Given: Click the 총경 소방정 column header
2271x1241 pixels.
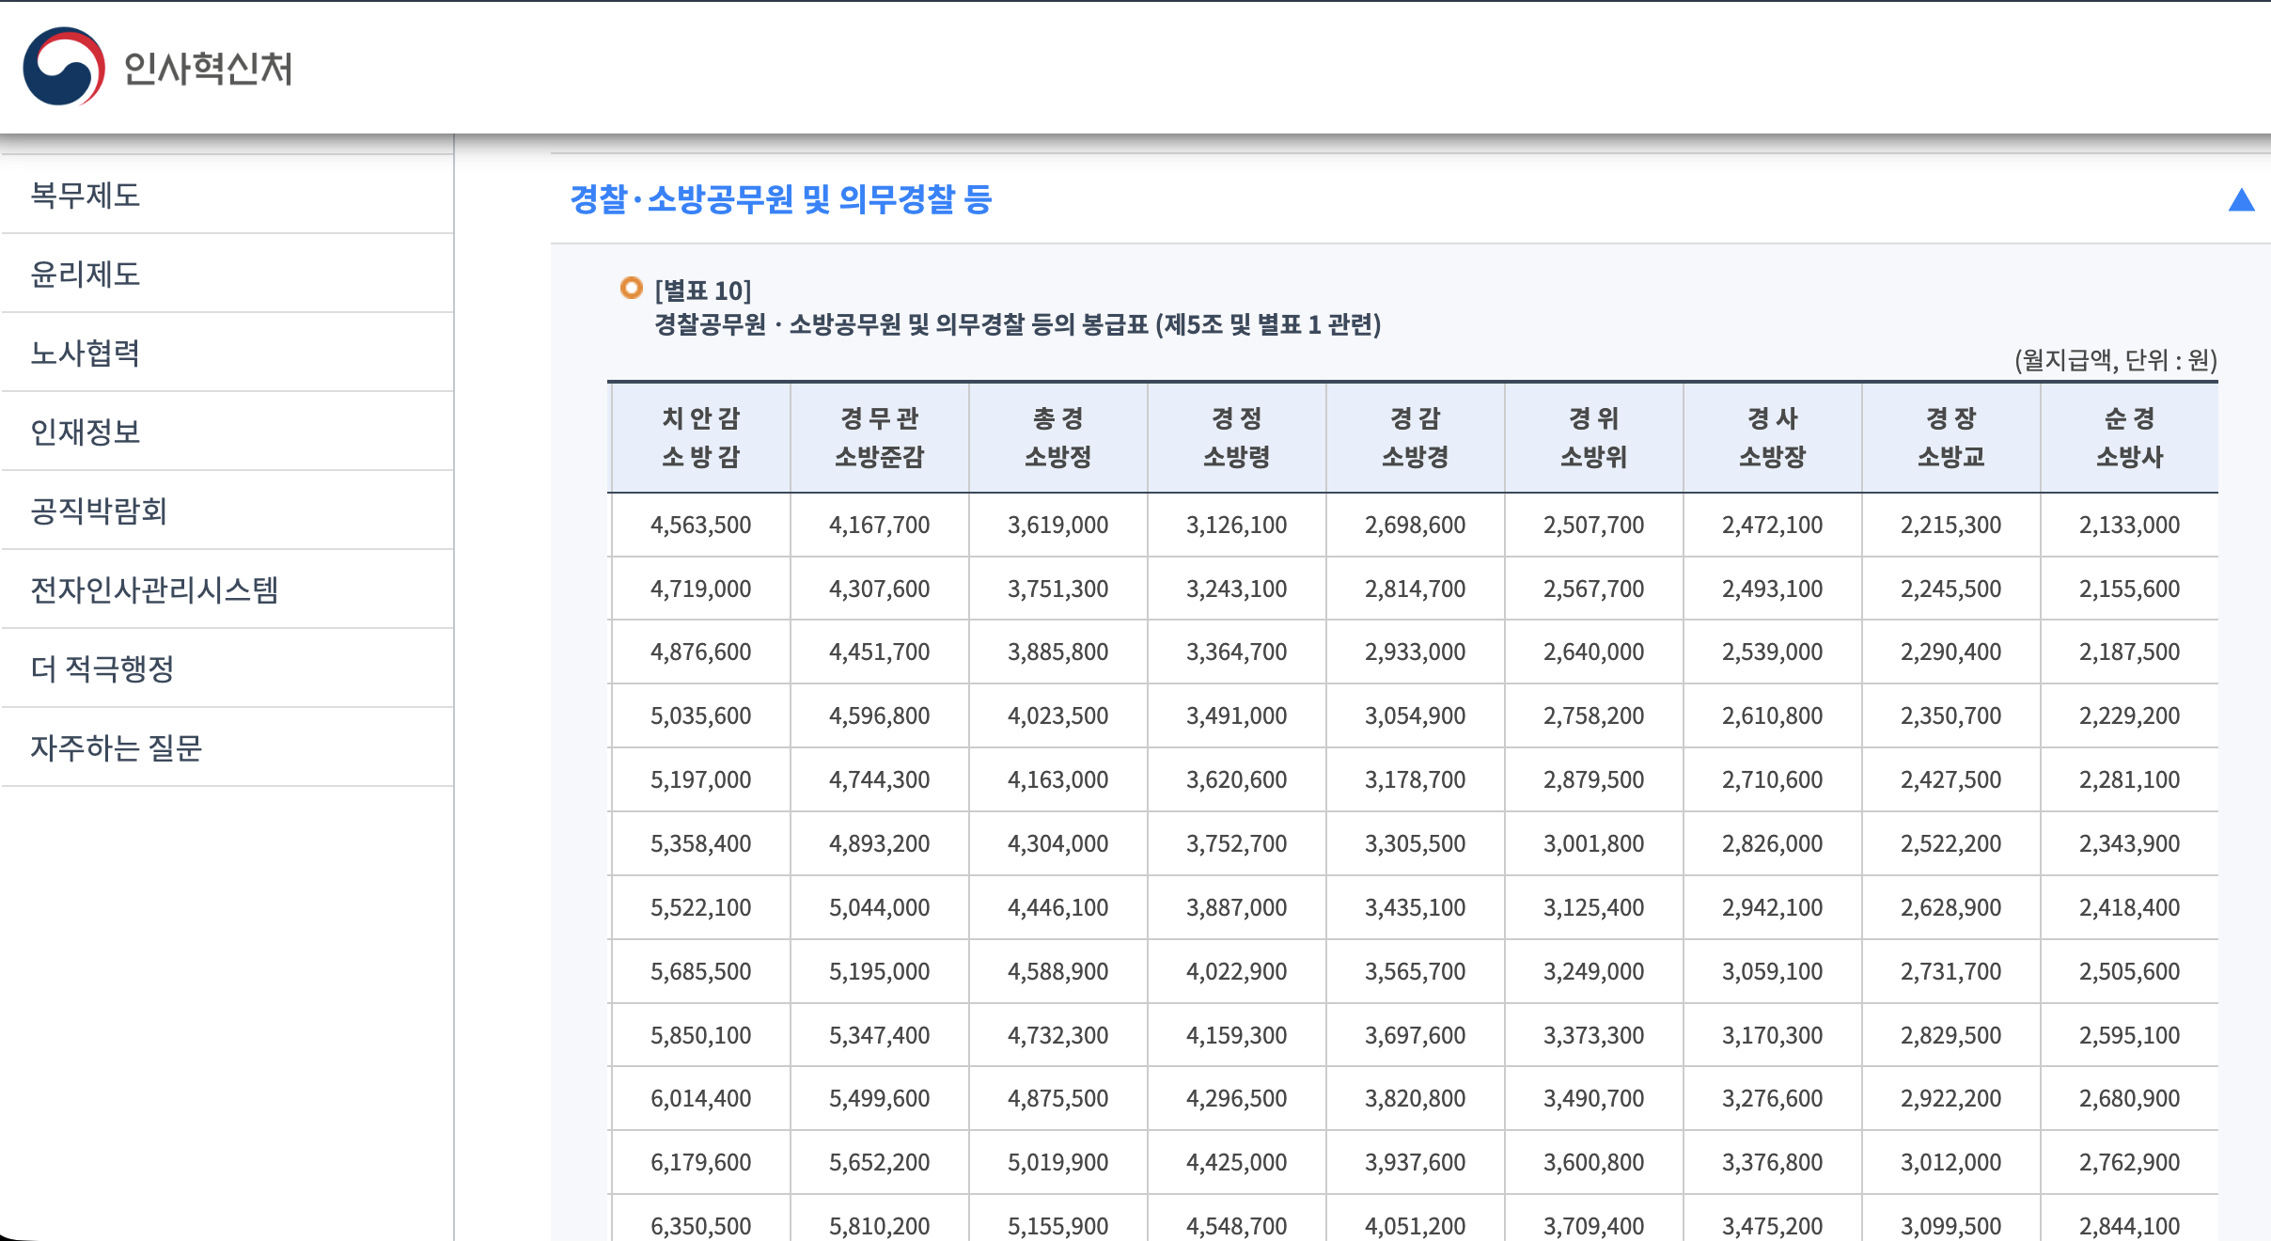Looking at the screenshot, I should 1057,437.
